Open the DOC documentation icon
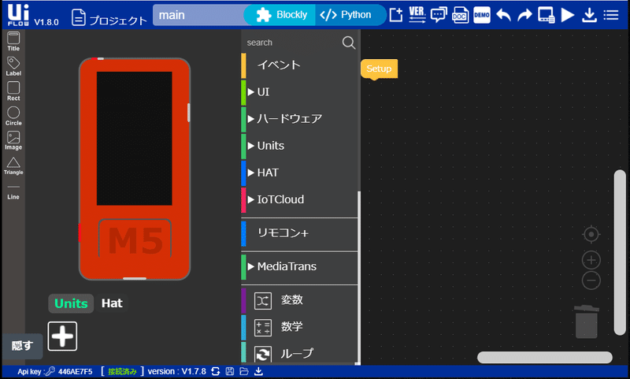Screen dimensions: 630x379 click(x=460, y=15)
